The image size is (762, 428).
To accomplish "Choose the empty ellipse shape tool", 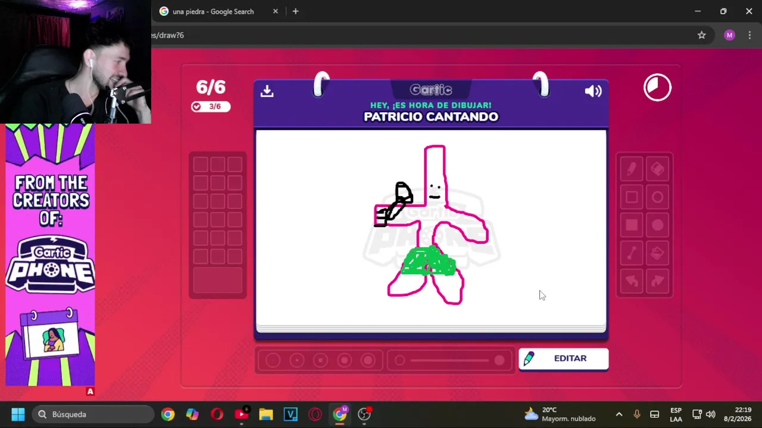I will pos(657,197).
